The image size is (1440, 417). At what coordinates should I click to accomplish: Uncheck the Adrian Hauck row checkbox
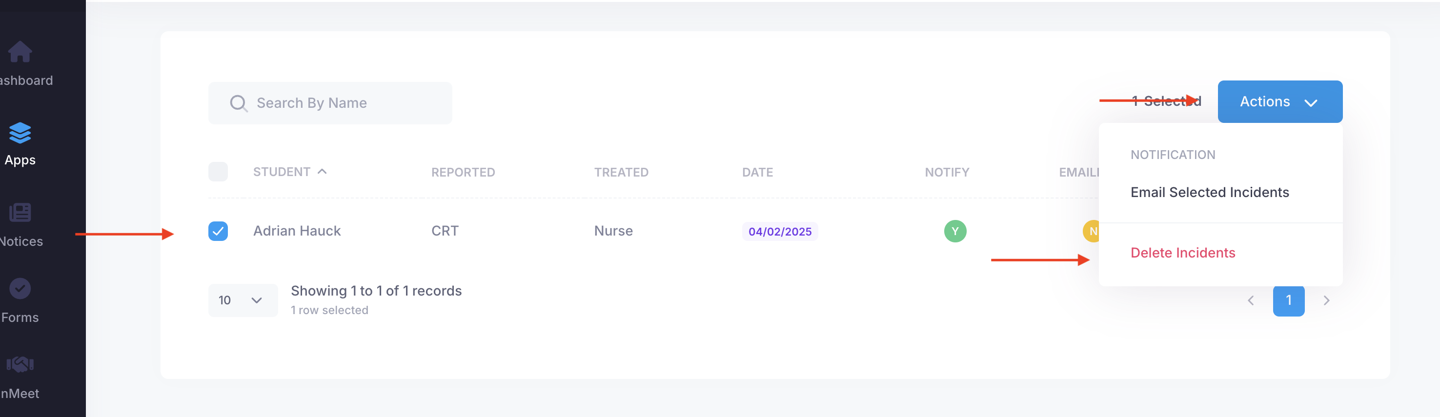[218, 231]
